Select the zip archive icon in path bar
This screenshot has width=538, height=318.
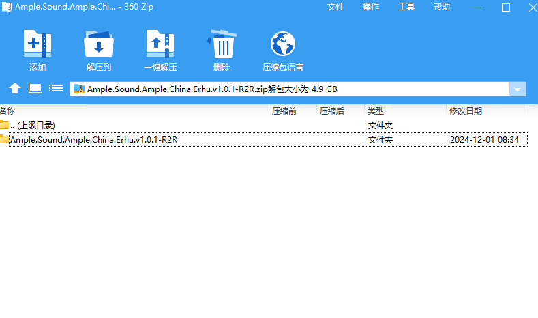(79, 89)
